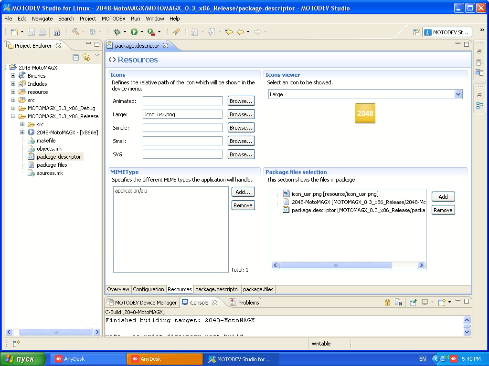The image size is (489, 366).
Task: Click the Console scroll down arrow
Action: (467, 332)
